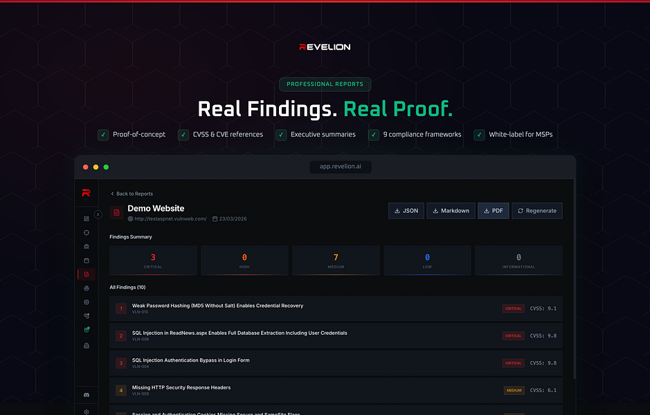Open the bug icon in sidebar
This screenshot has width=650, height=415.
[87, 246]
